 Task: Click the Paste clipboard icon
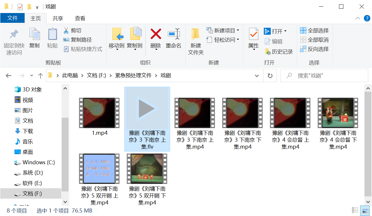(52, 34)
